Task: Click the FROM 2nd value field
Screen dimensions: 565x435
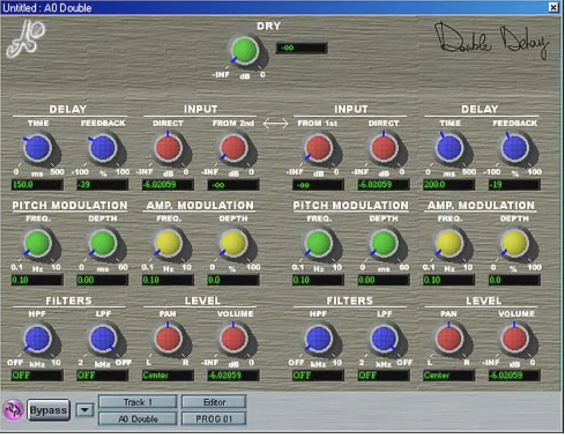Action: pyautogui.click(x=233, y=185)
